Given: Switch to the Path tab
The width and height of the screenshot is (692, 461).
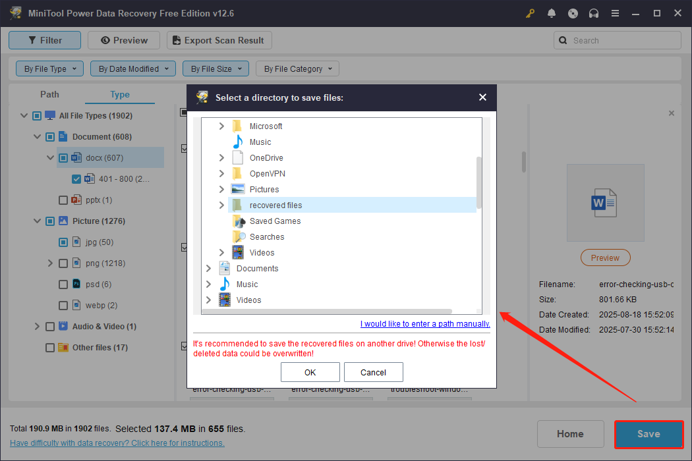Looking at the screenshot, I should (x=49, y=94).
